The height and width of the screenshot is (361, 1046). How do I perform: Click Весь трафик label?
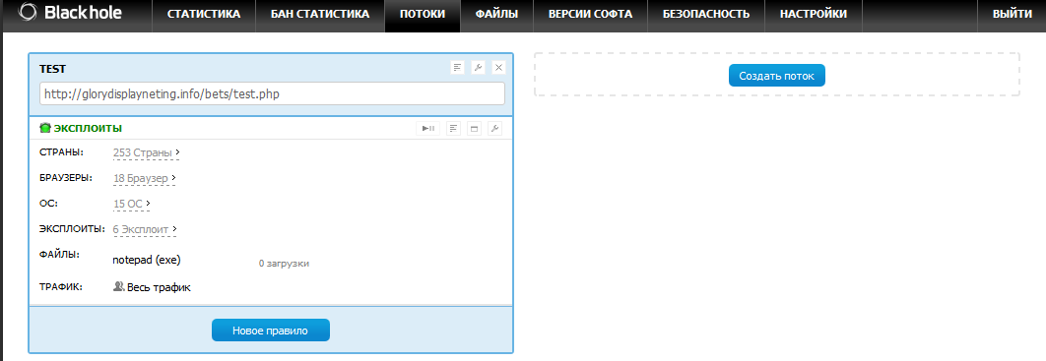pos(159,287)
